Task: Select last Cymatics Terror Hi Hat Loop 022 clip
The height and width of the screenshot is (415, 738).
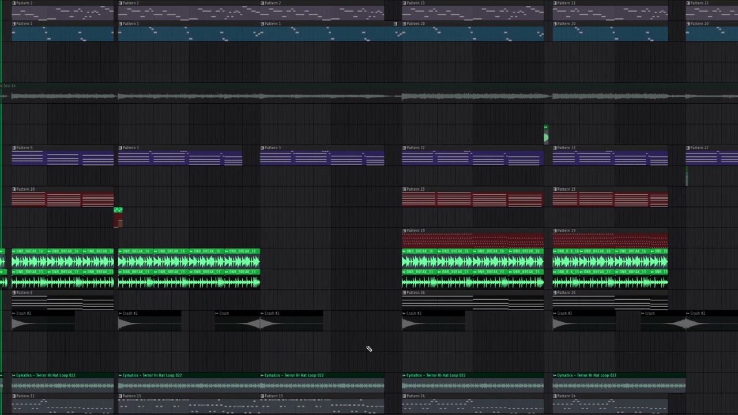Action: (x=619, y=383)
